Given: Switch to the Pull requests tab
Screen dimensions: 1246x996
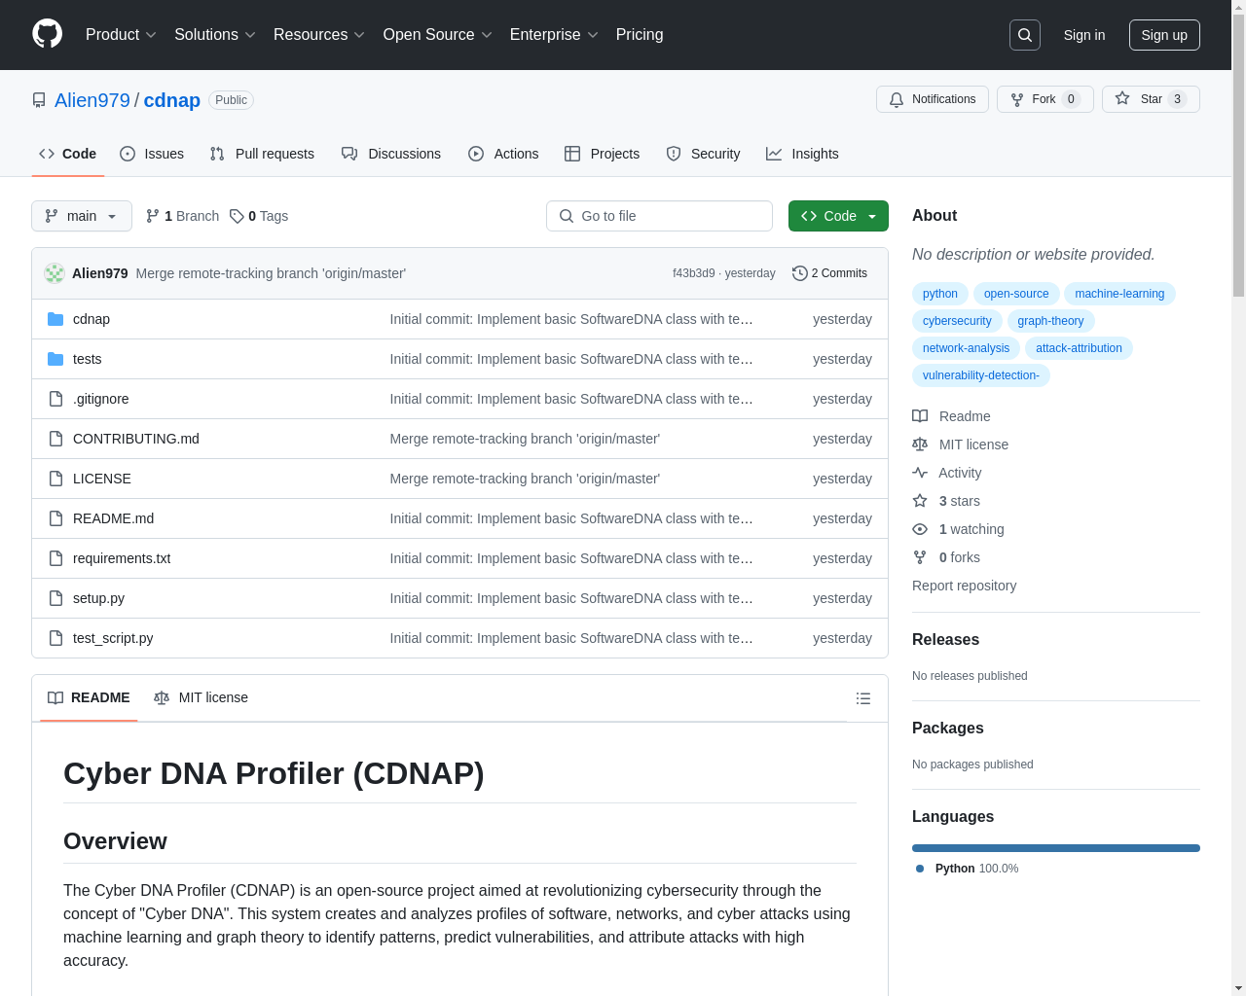Looking at the screenshot, I should [262, 154].
